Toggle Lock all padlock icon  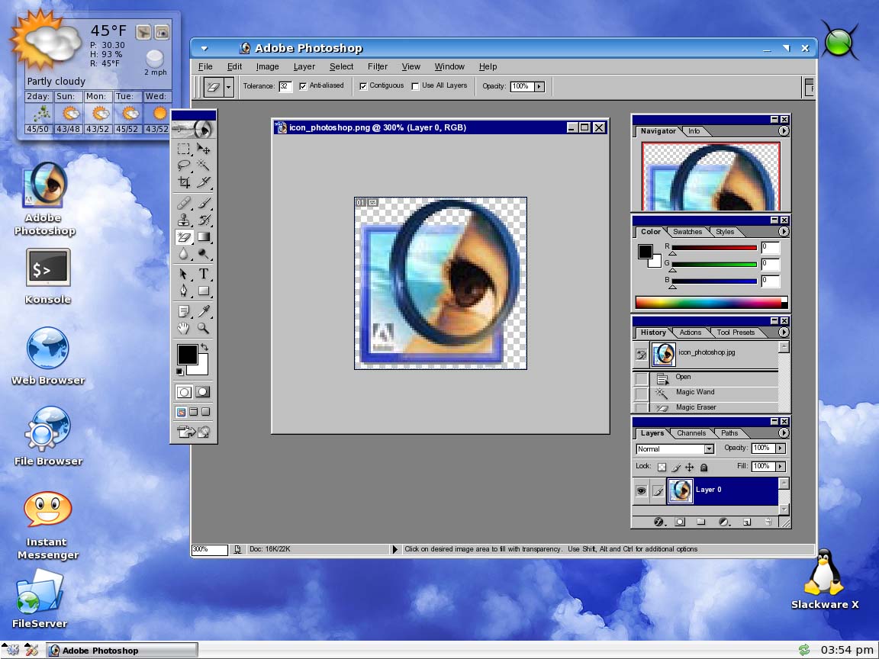point(704,467)
